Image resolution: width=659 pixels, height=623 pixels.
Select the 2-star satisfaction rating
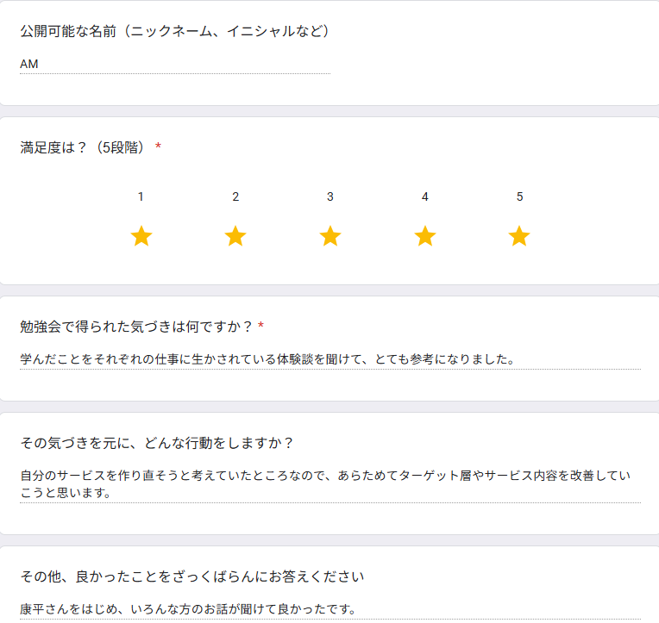[x=235, y=236]
